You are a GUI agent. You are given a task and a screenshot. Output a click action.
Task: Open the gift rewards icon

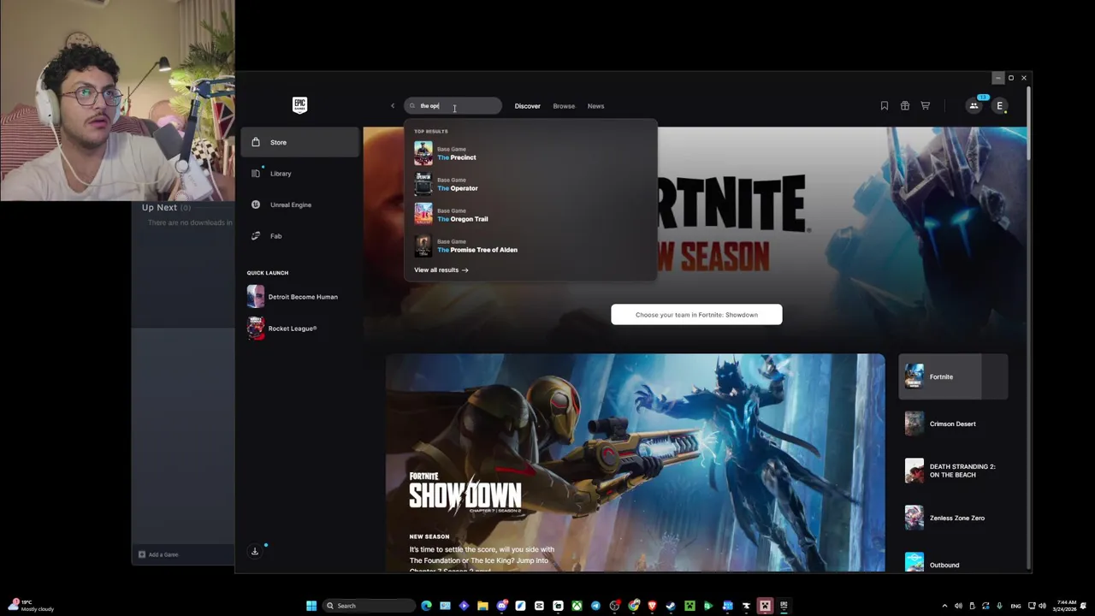click(x=904, y=106)
